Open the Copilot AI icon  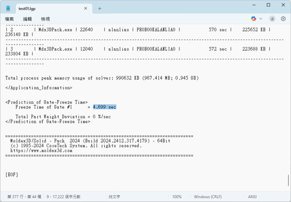tap(254, 19)
